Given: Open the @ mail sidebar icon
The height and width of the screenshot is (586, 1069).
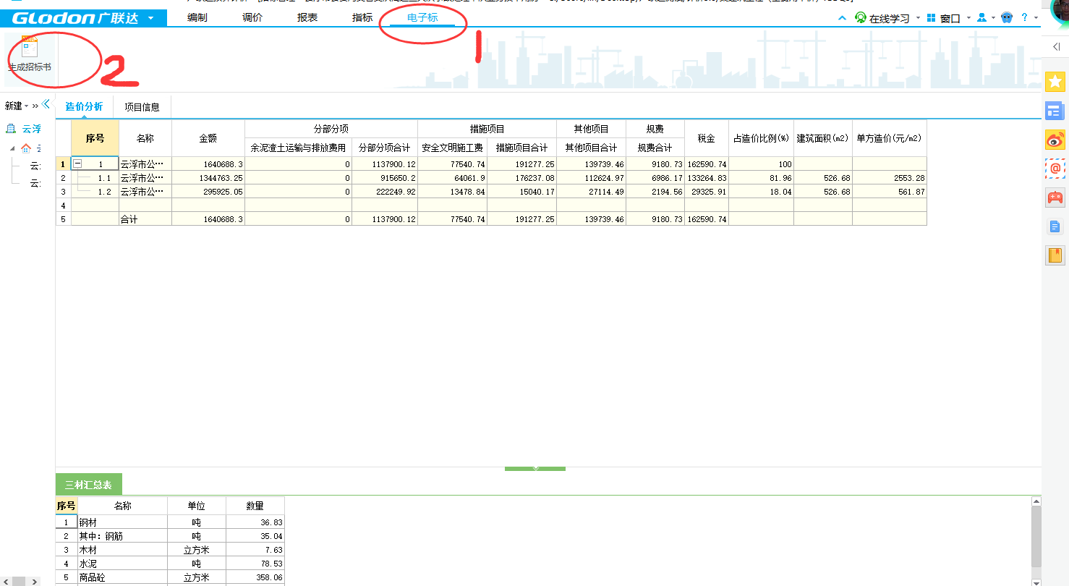Looking at the screenshot, I should pos(1055,168).
